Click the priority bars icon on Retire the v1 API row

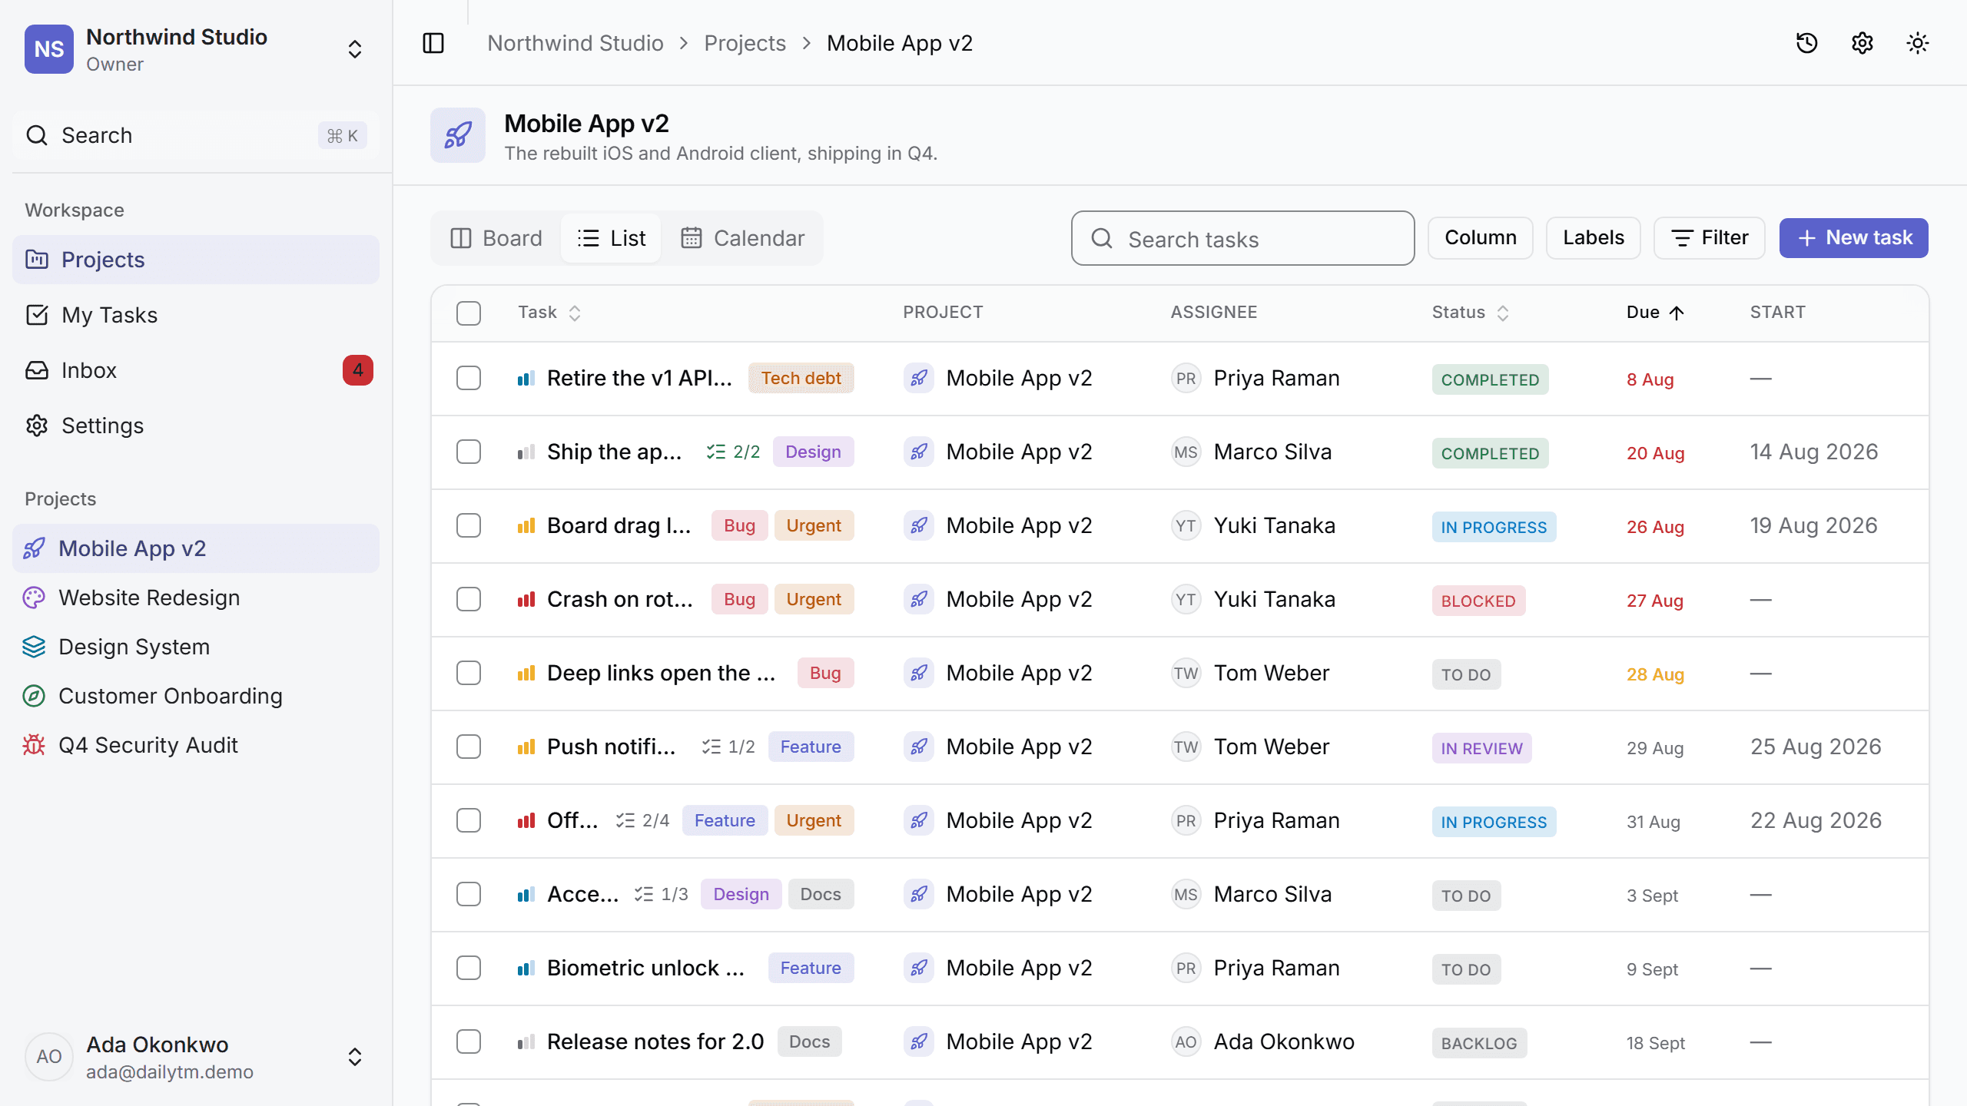tap(526, 378)
